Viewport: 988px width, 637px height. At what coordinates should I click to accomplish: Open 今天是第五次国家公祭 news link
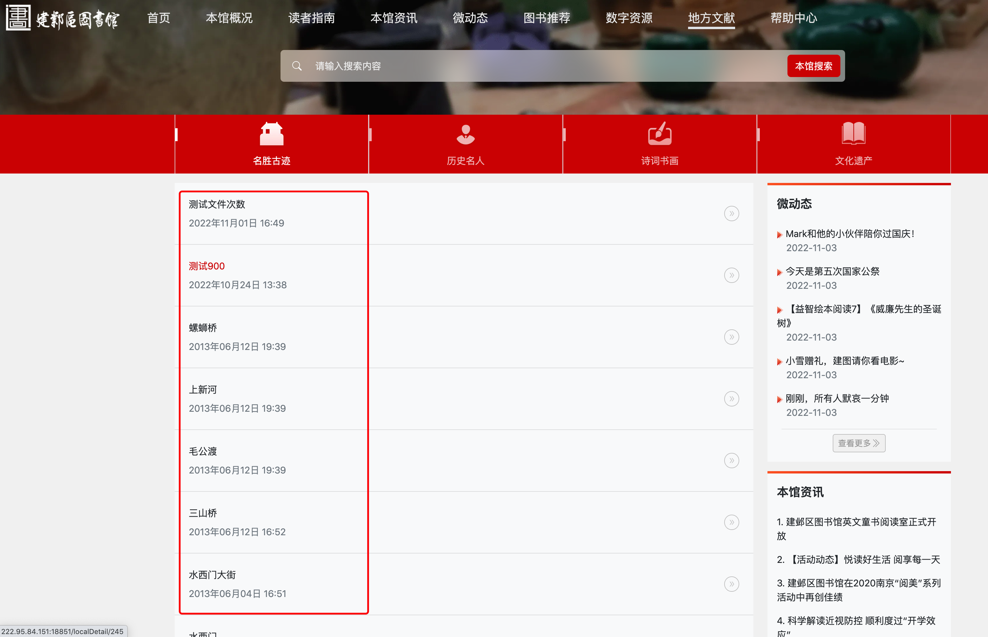[832, 271]
